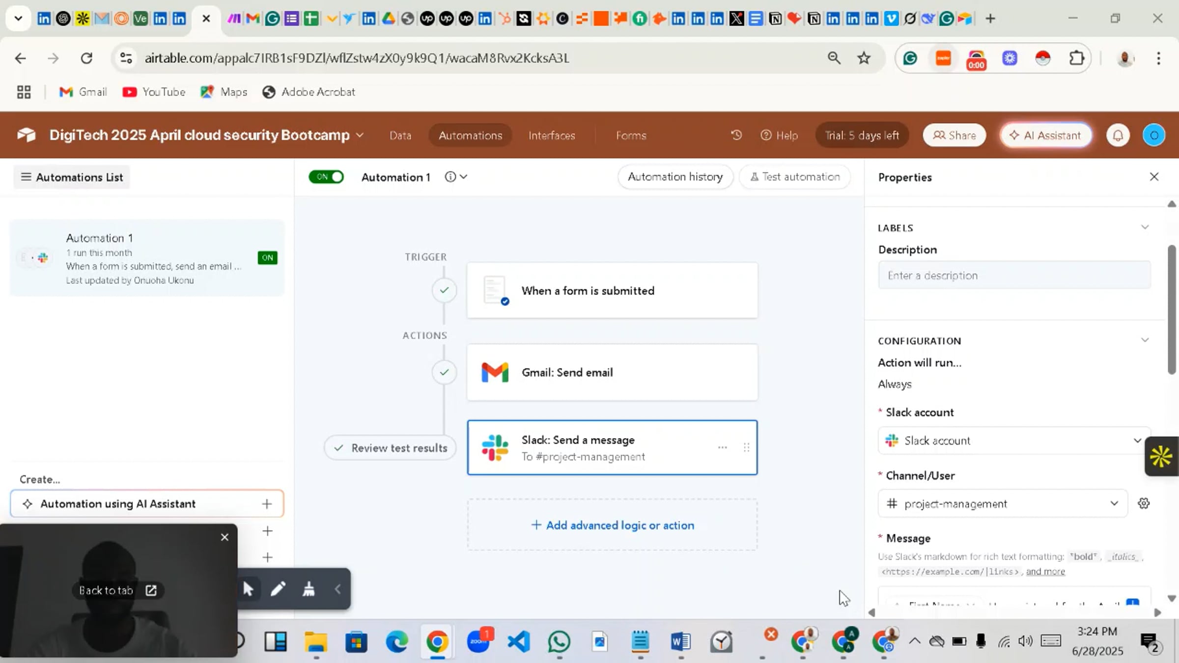Open Maps bookmark
Screen dimensions: 1179x663
click(x=224, y=92)
